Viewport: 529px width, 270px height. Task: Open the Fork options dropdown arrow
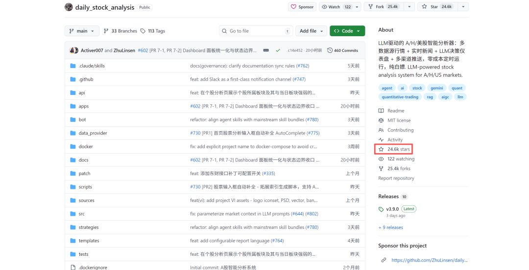point(409,7)
